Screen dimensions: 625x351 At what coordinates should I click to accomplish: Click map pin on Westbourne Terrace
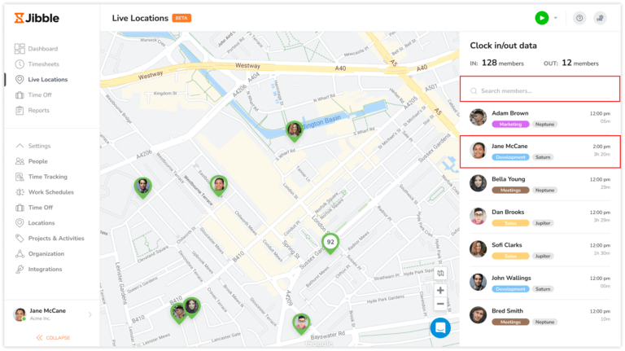218,186
